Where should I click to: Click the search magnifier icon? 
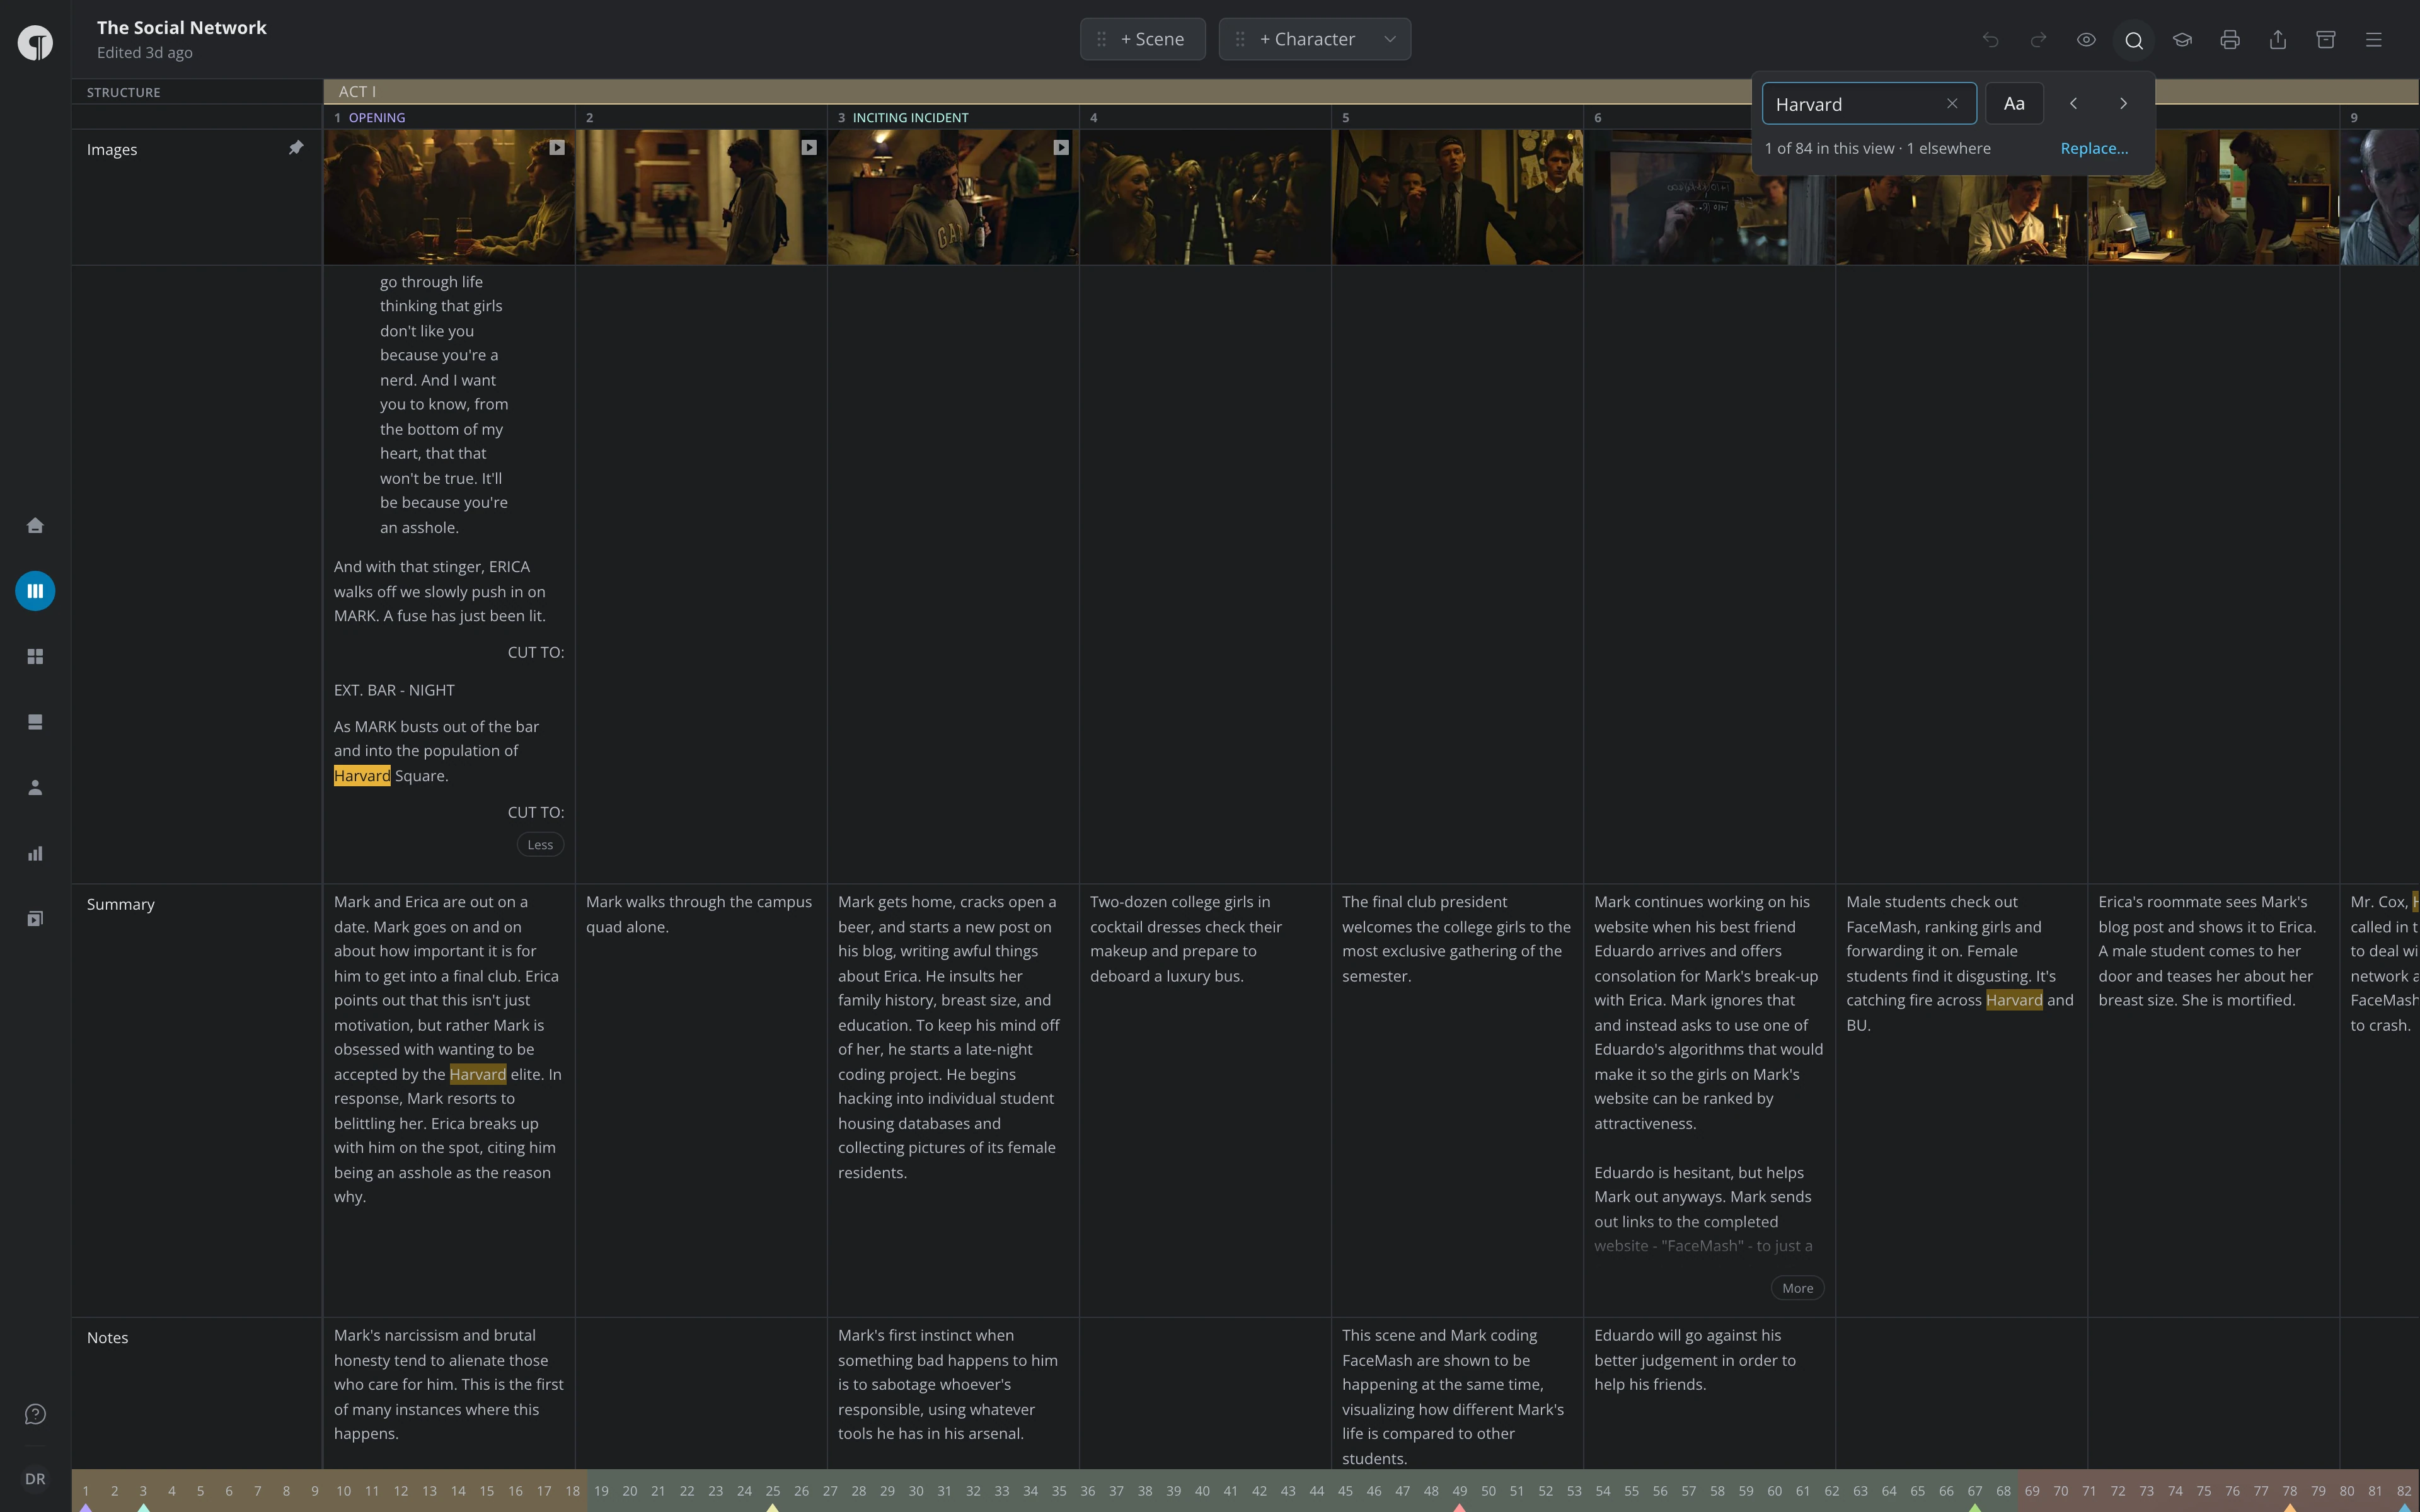(x=2134, y=40)
